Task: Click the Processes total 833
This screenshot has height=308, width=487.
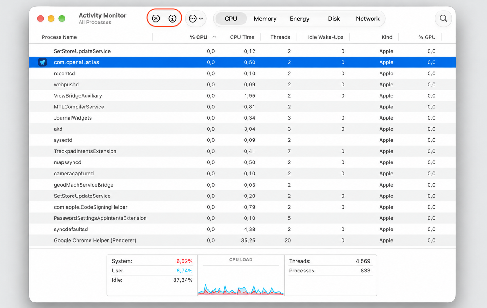Action: pyautogui.click(x=365, y=271)
